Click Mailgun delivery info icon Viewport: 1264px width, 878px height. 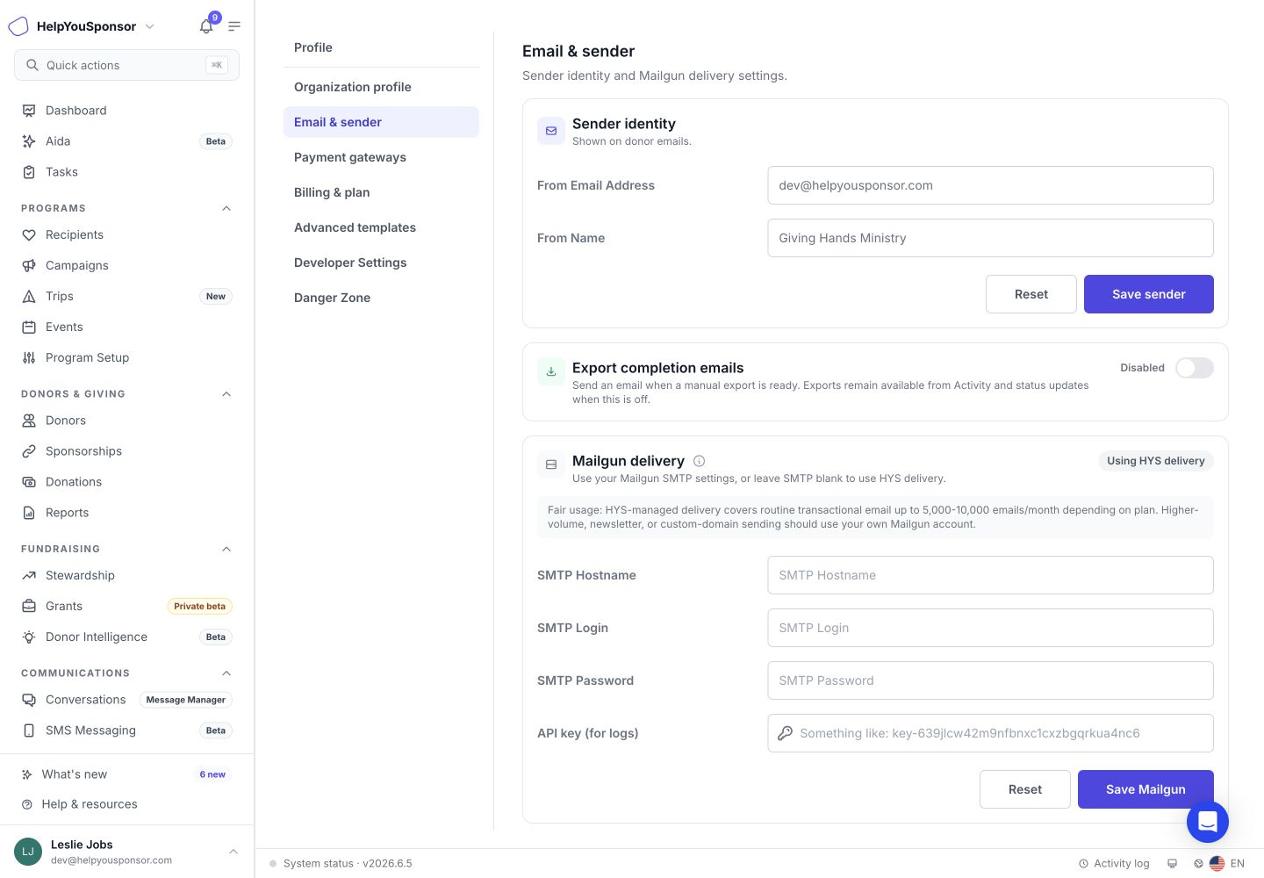tap(700, 461)
